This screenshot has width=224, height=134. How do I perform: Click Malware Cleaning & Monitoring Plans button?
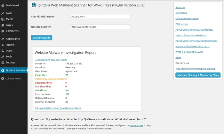198,75
